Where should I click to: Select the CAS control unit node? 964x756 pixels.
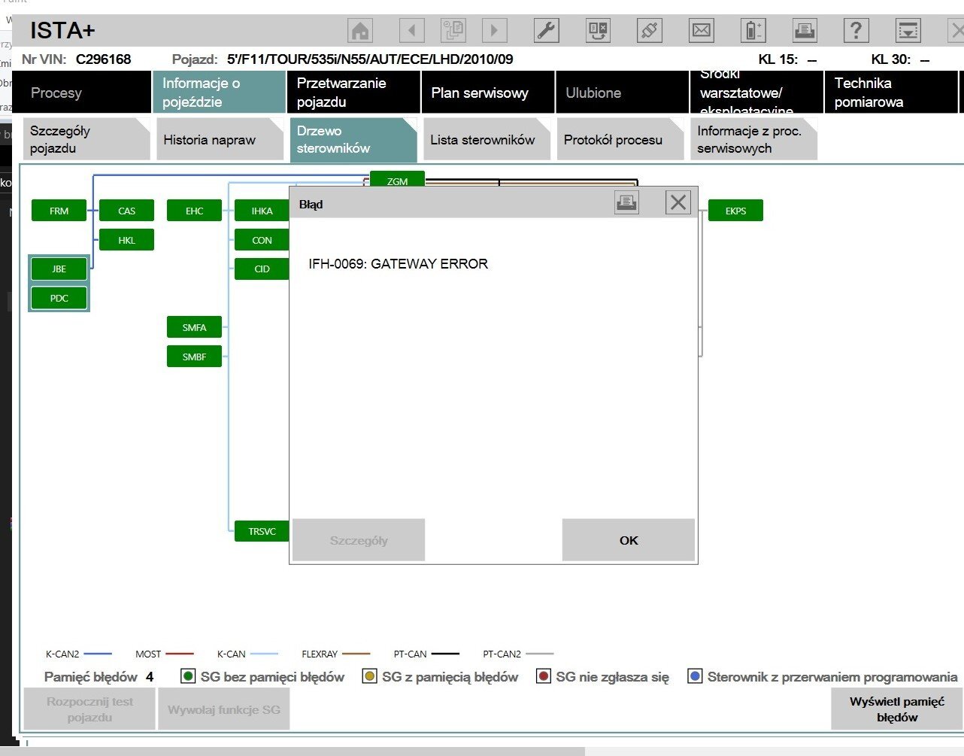(x=126, y=211)
